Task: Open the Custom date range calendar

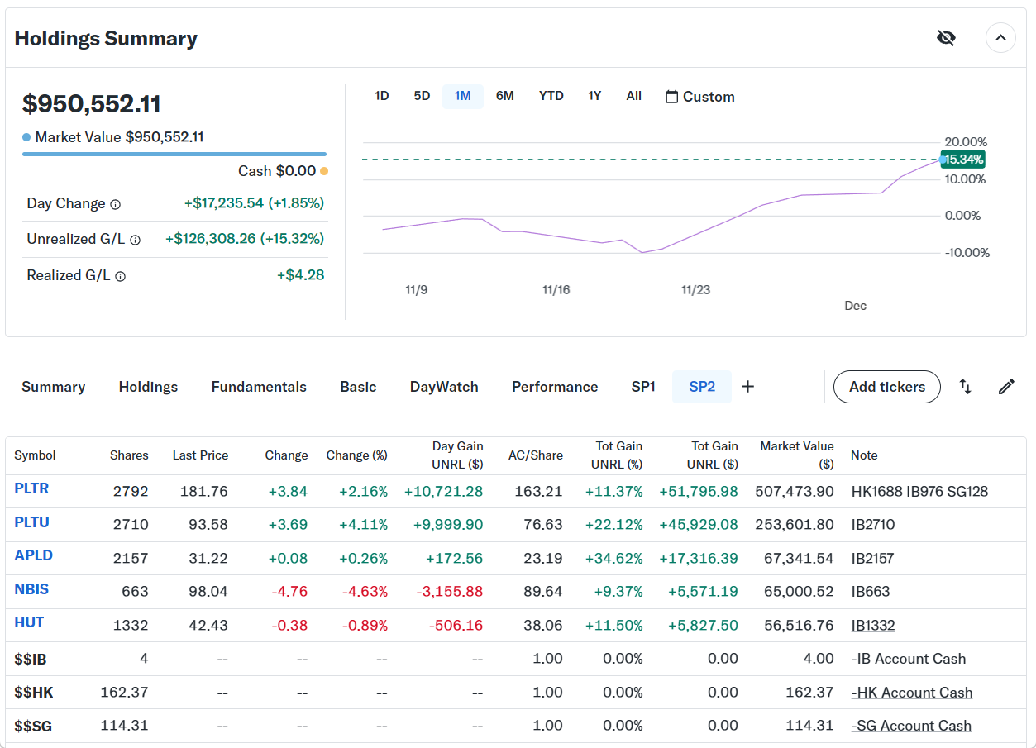Action: (699, 97)
